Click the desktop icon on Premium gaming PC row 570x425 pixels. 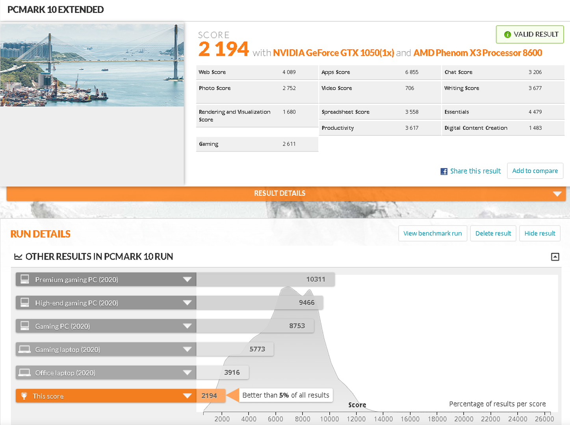(25, 279)
